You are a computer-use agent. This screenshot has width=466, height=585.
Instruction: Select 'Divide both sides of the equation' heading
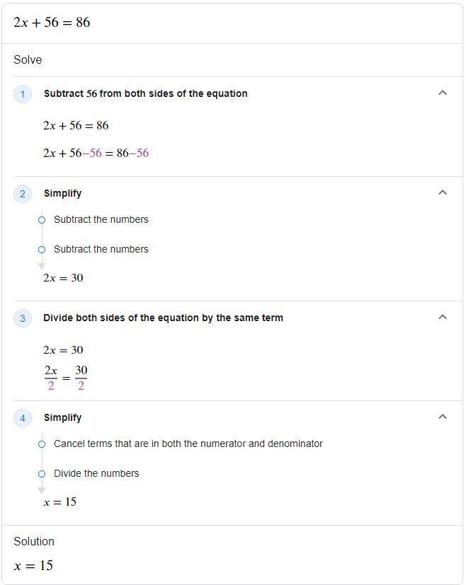point(163,318)
